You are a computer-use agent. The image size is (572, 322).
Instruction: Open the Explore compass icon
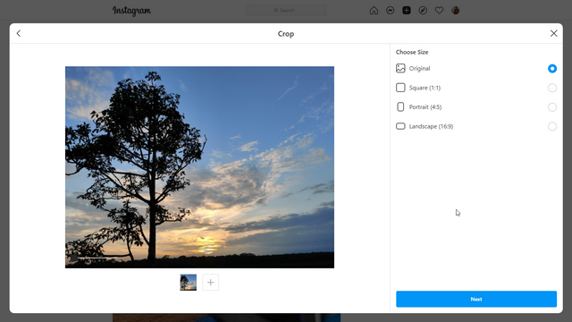(423, 10)
